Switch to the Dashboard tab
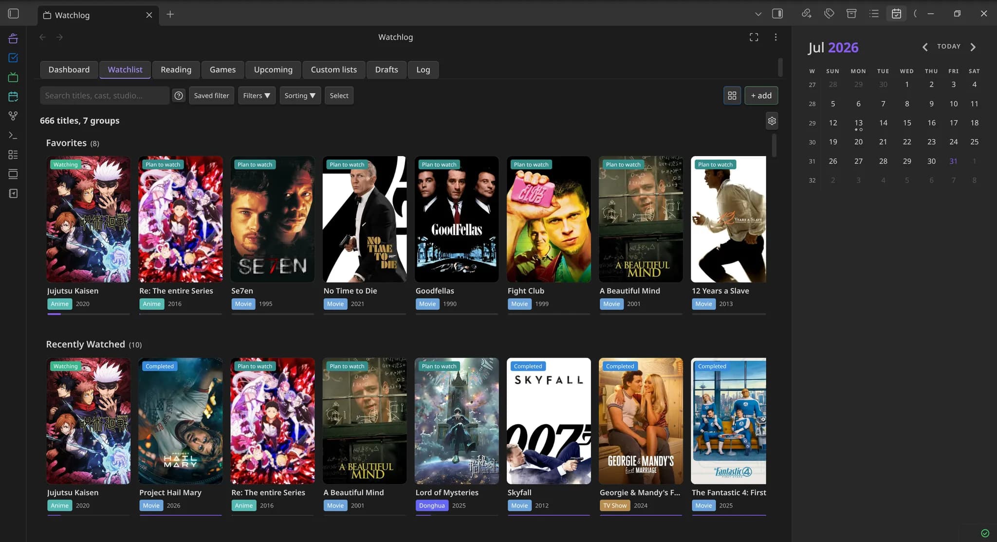 pos(69,70)
